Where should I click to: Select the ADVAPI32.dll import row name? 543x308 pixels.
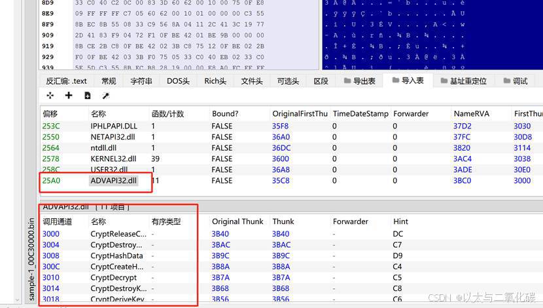coord(114,180)
